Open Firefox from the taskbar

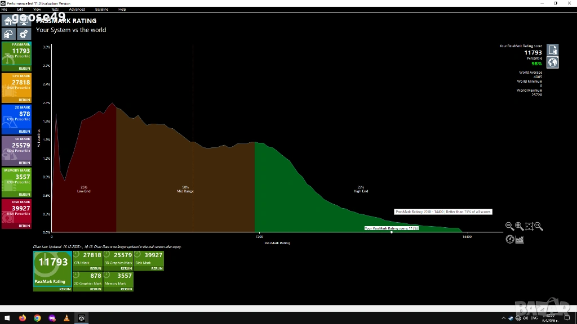click(23, 318)
